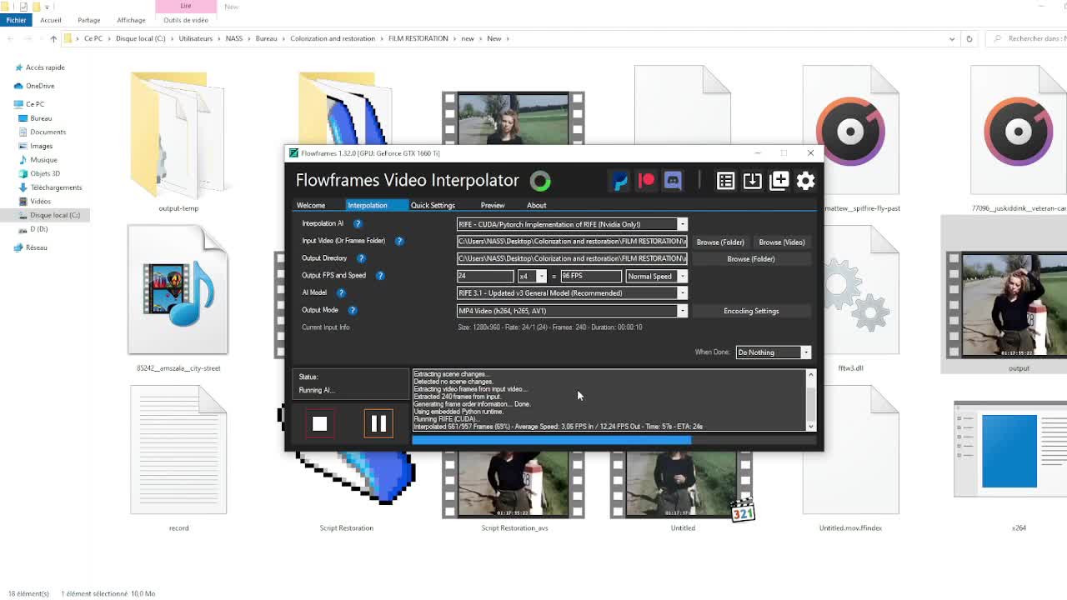Open the Fichier menu in Explorer

(x=16, y=20)
